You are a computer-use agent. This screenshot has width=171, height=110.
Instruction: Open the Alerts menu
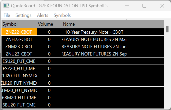pyautogui.click(x=42, y=15)
